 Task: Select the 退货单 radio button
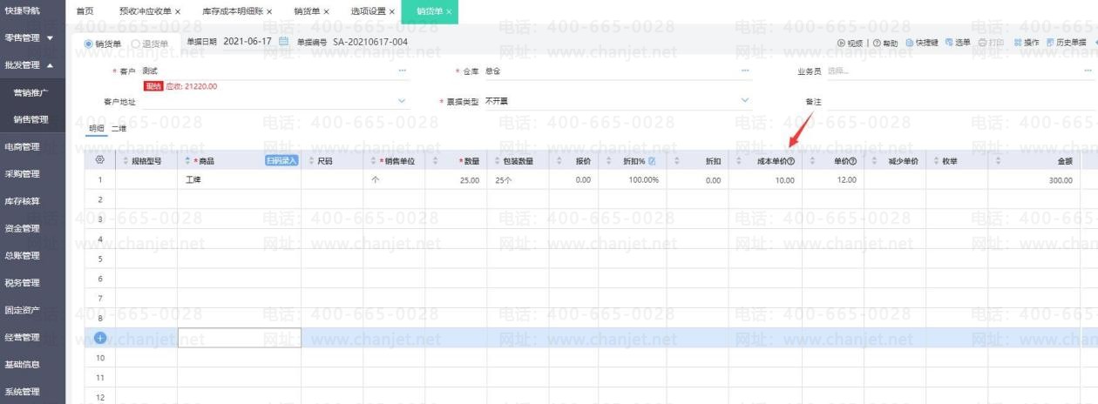click(x=135, y=44)
